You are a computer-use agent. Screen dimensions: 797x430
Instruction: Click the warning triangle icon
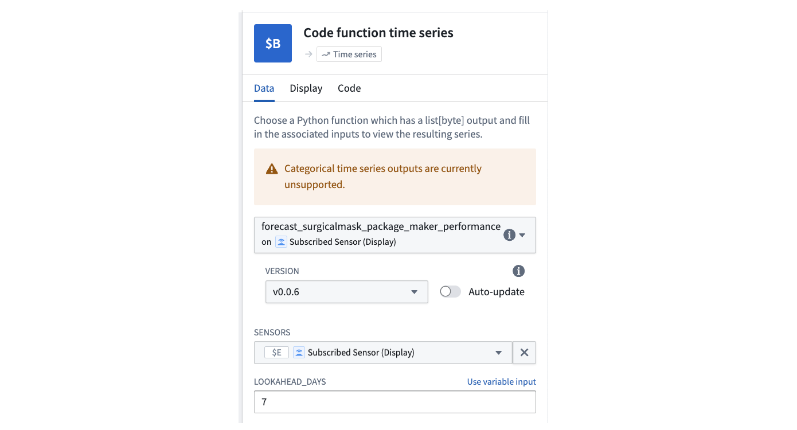tap(272, 169)
